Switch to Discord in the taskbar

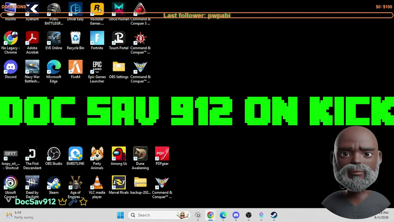(236, 215)
